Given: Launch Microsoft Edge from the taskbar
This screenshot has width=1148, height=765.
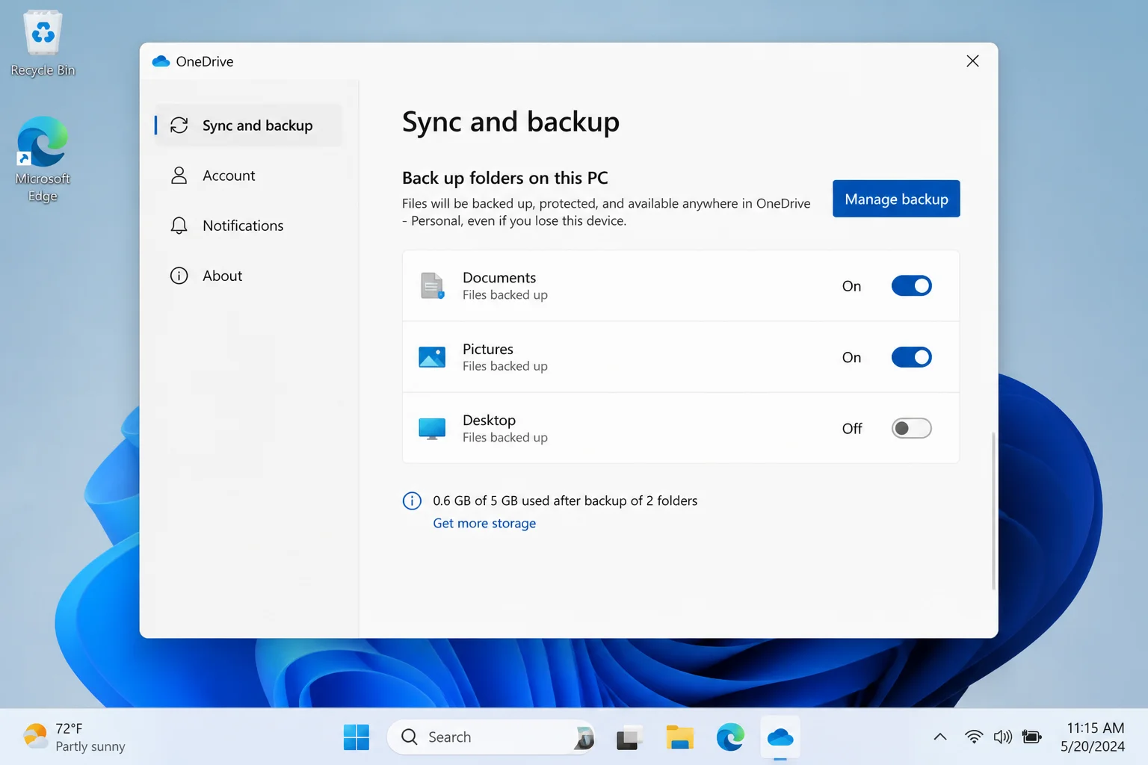Looking at the screenshot, I should tap(730, 737).
